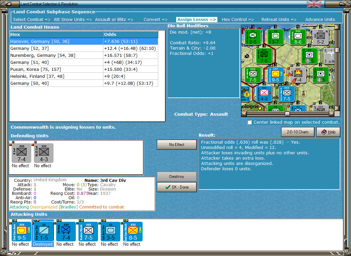Click the +16.571 (58:7) odds cell
Image resolution: width=351 pixels, height=256 pixels.
(131, 55)
